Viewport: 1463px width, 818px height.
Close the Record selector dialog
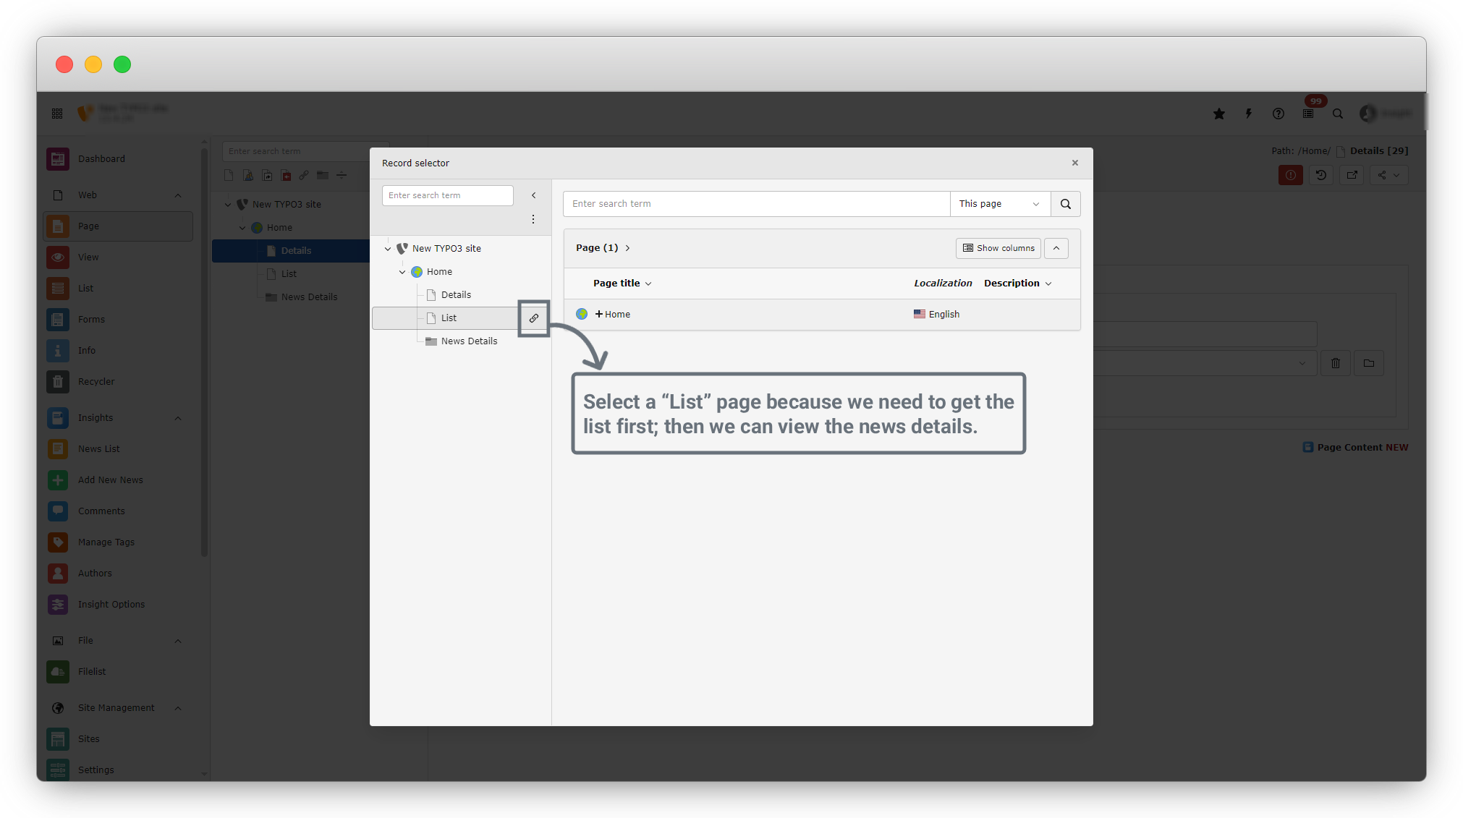click(1075, 163)
